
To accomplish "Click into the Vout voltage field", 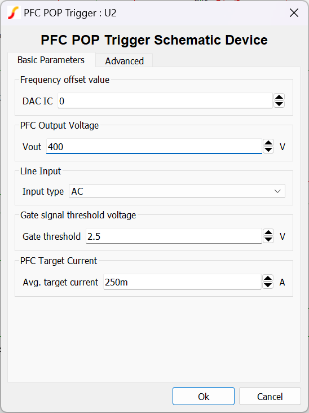I will (154, 147).
